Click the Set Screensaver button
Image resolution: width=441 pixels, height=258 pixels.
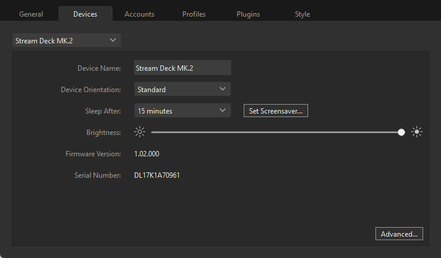[x=275, y=111]
